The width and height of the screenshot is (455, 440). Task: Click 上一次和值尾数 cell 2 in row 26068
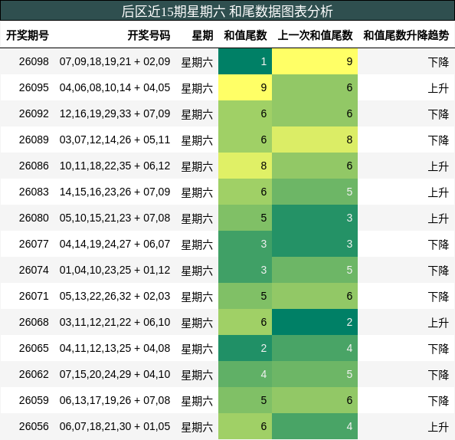(315, 322)
